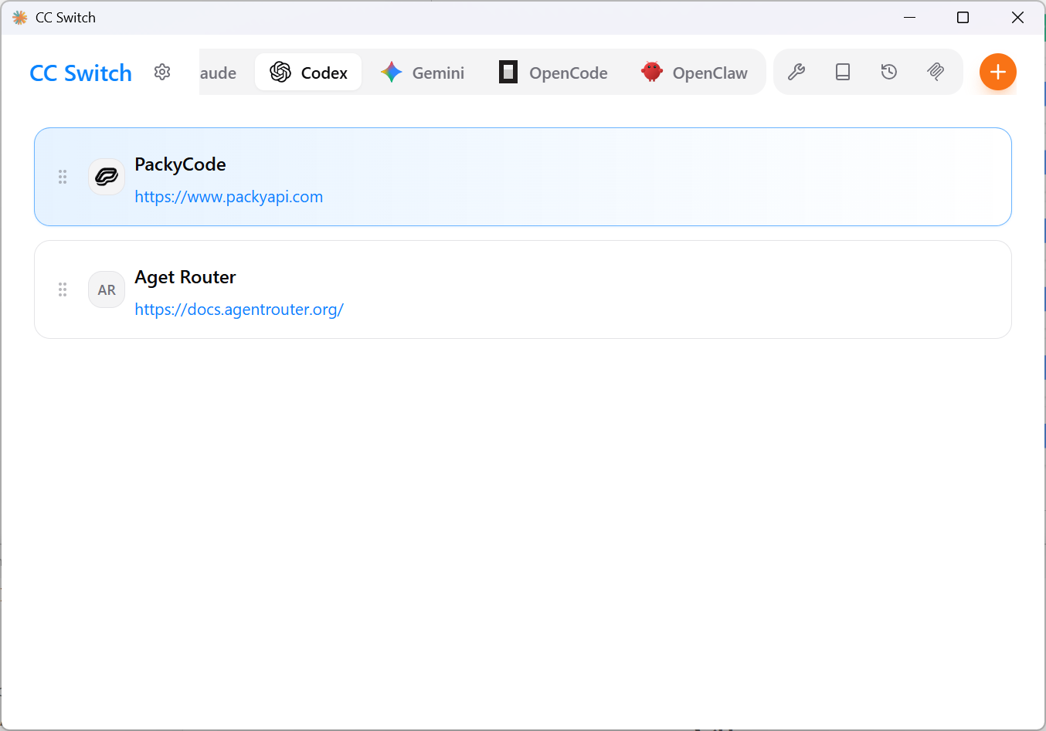Click the Aget Router drag handle dots
This screenshot has height=731, width=1046.
pyautogui.click(x=63, y=289)
